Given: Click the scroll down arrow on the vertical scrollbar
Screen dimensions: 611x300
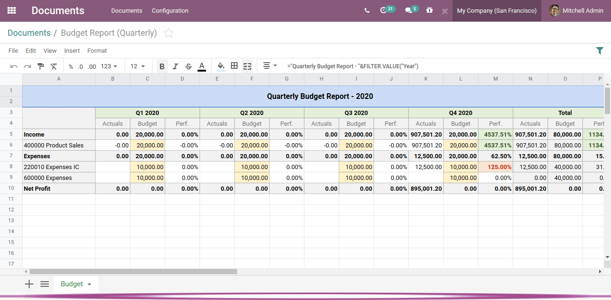Looking at the screenshot, I should 607,257.
